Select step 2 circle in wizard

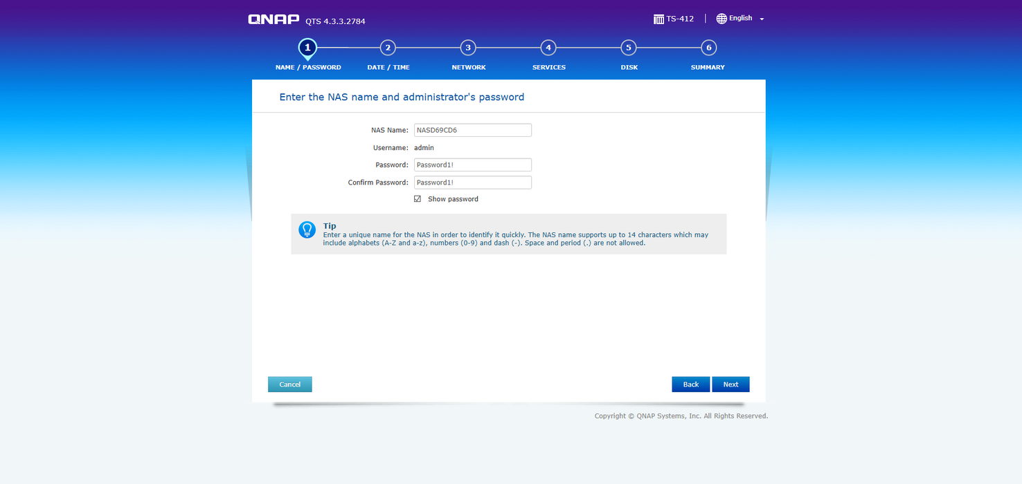tap(388, 48)
